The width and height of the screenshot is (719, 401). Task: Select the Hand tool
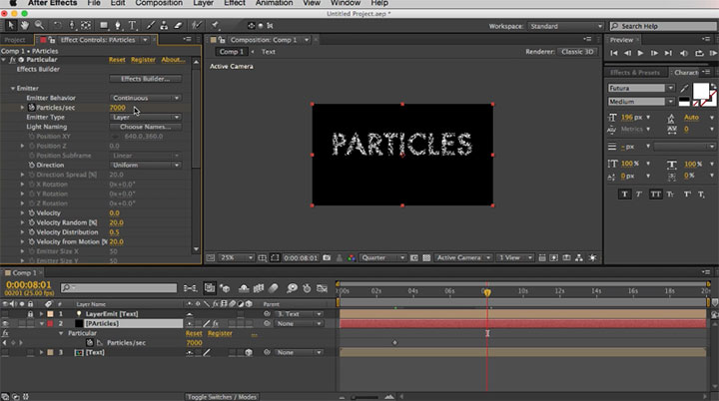[25, 26]
